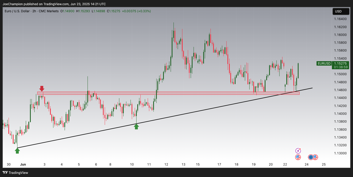Select the red down arrow marker on the chart
This screenshot has height=177, width=353.
[42, 88]
